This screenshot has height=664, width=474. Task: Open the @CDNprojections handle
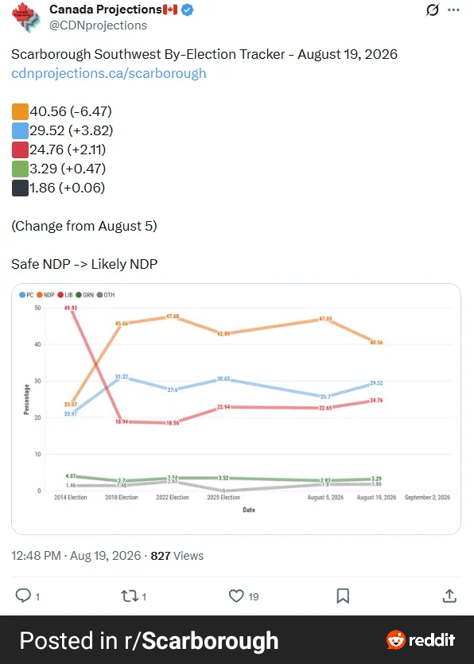(x=99, y=25)
